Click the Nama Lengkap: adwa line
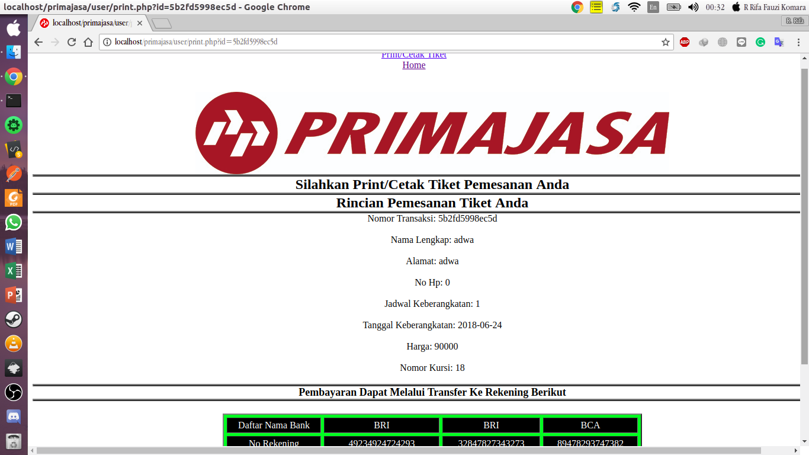Screen dimensions: 809x455 point(432,240)
